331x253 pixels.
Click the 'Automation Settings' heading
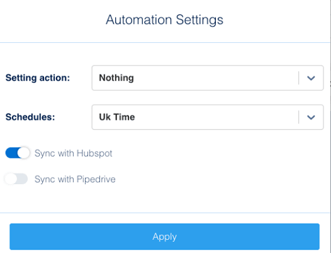(164, 20)
